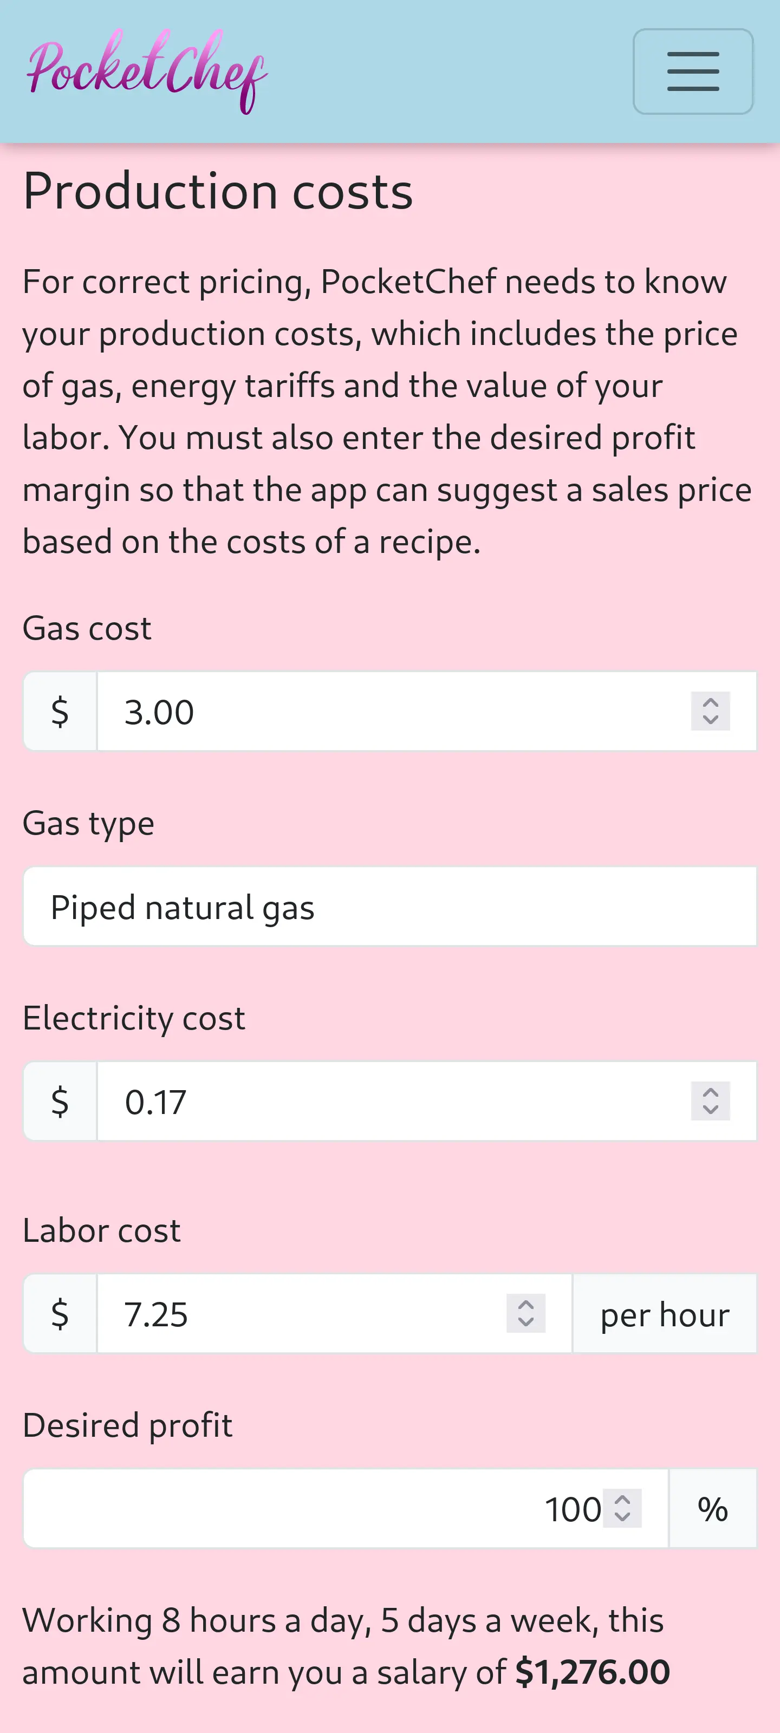Increase Gas cost with up stepper arrow

coord(710,702)
